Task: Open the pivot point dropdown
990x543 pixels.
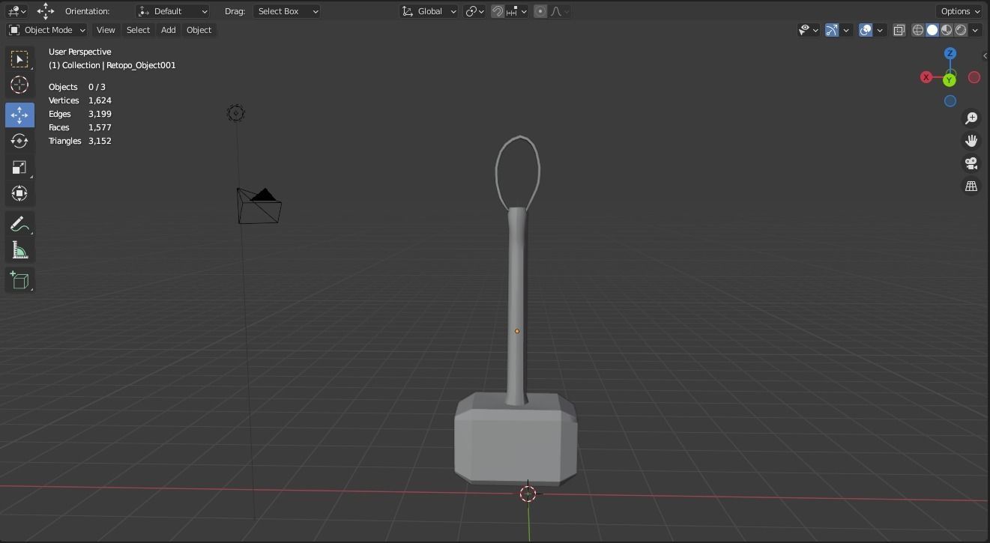Action: (474, 11)
